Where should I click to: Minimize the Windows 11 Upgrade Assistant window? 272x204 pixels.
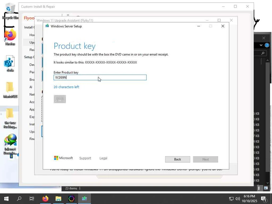[x=207, y=20]
